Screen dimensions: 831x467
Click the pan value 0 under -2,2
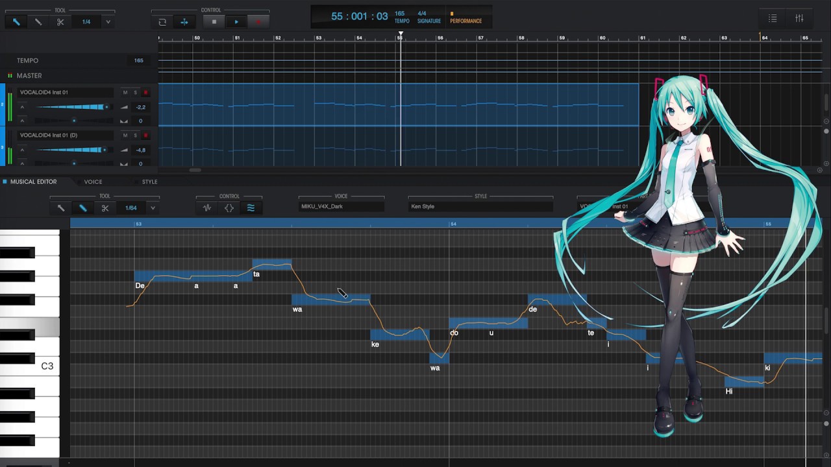tap(140, 121)
